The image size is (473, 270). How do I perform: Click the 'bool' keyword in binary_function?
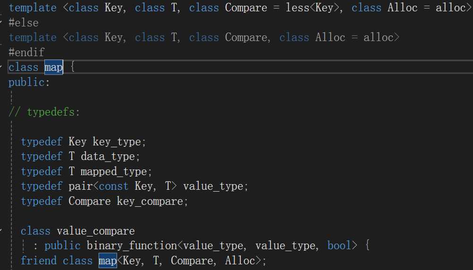(340, 245)
